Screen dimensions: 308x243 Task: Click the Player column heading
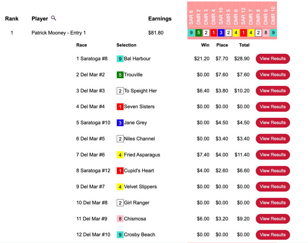point(40,19)
